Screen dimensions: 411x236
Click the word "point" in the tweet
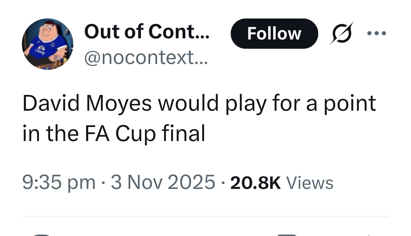[349, 104]
